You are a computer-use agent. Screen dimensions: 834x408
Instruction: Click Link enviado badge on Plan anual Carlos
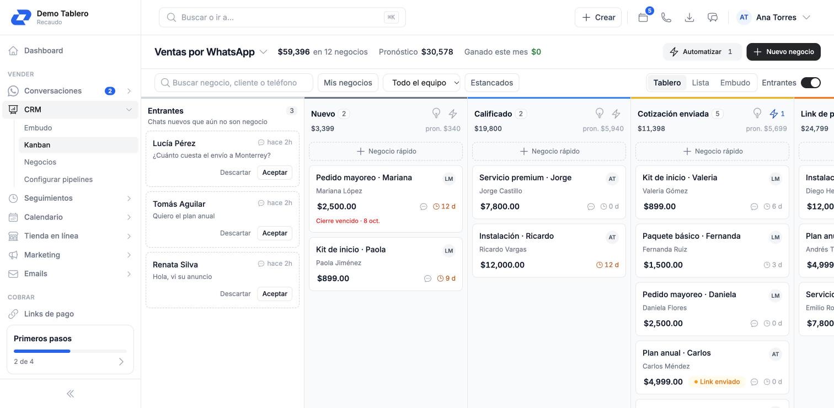point(717,382)
